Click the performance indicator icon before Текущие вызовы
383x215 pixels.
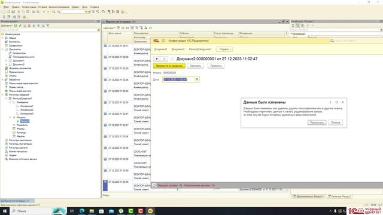click(x=154, y=186)
